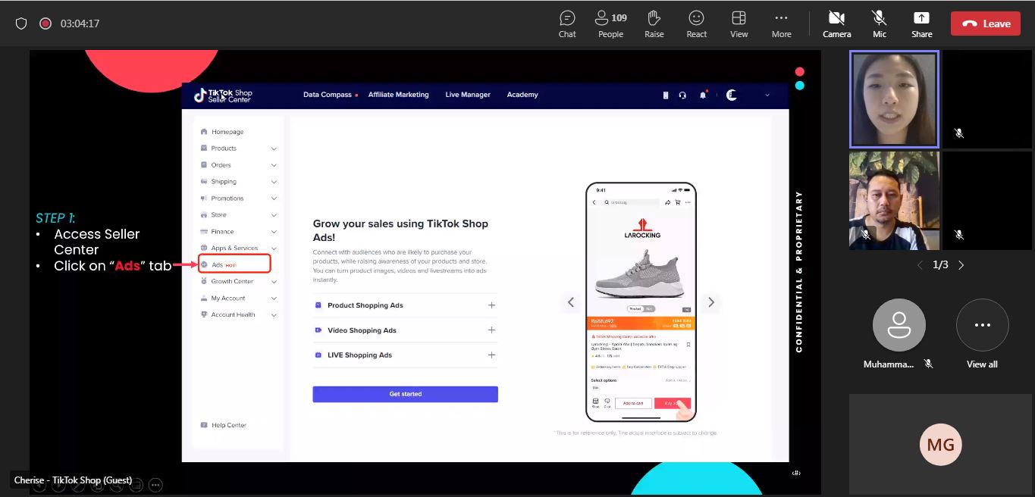Click the pop-out icon below shared slide

[x=796, y=473]
